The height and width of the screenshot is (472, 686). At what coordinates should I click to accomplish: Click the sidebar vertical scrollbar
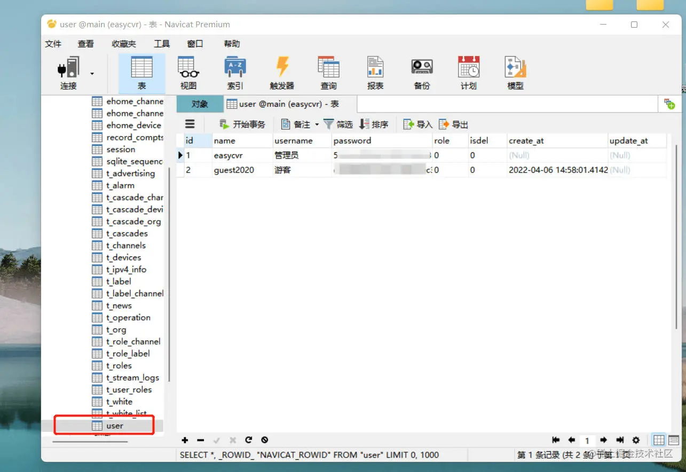point(169,274)
